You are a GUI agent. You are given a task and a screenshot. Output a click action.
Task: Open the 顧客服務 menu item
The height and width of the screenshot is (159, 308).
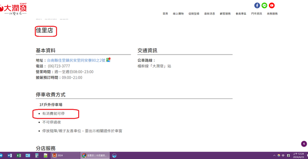click(225, 14)
